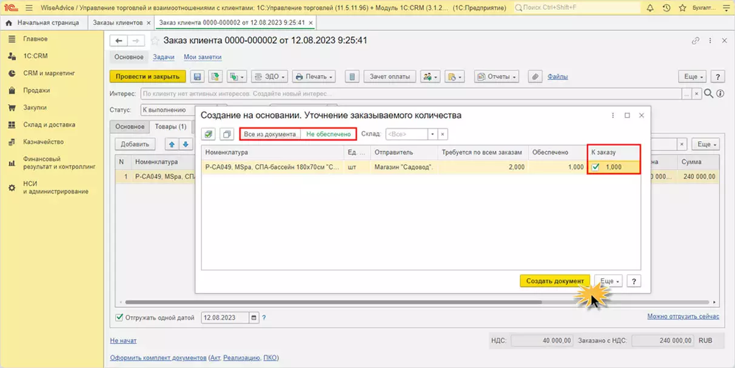
Task: Open the CRM и маркетинг section
Action: point(49,73)
